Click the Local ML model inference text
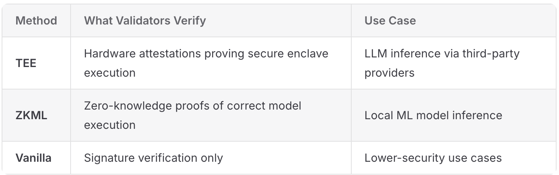The width and height of the screenshot is (559, 175). 433,115
